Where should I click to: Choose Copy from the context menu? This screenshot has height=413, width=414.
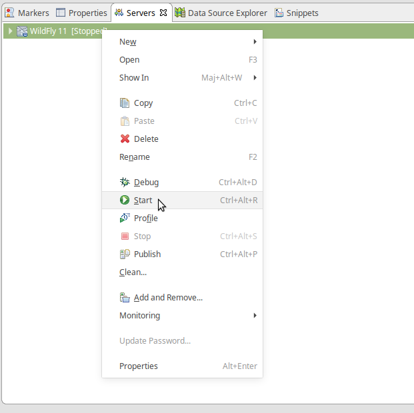(x=182, y=103)
